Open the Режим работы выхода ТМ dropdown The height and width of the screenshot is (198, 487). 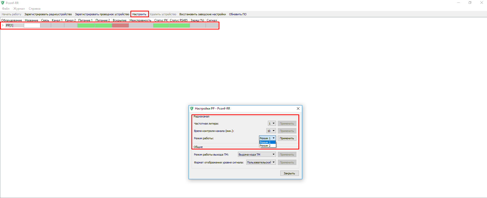point(257,155)
